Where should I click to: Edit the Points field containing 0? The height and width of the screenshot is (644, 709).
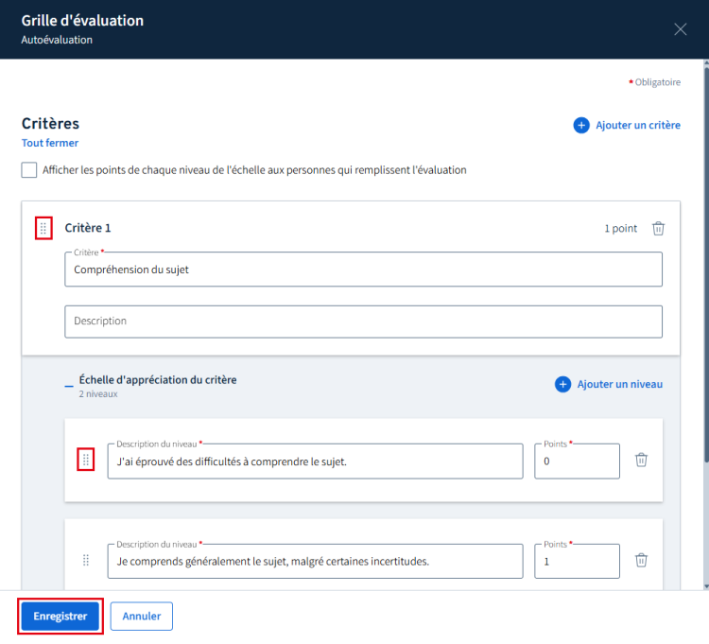577,461
